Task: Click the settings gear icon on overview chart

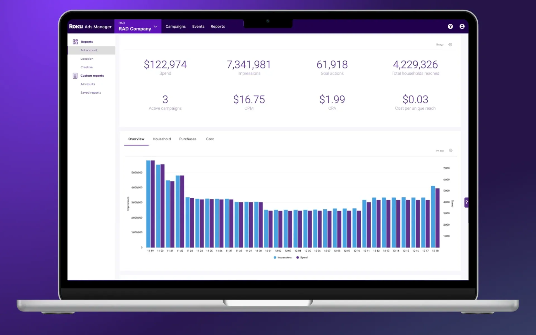Action: [450, 150]
